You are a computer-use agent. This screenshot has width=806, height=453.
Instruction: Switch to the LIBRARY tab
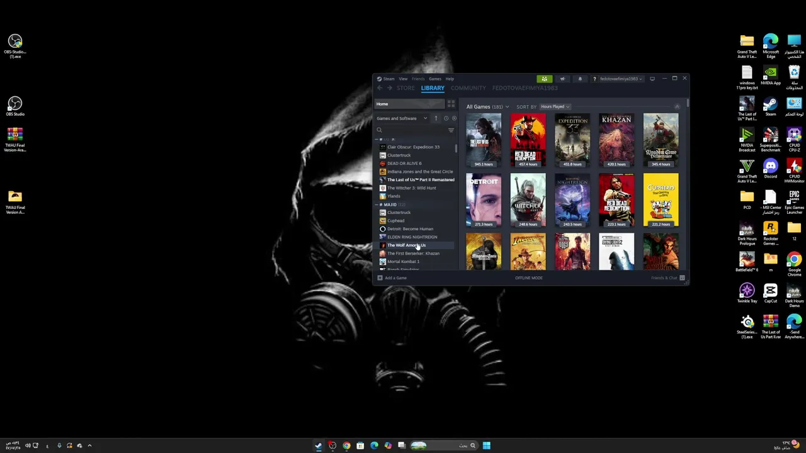pos(433,88)
